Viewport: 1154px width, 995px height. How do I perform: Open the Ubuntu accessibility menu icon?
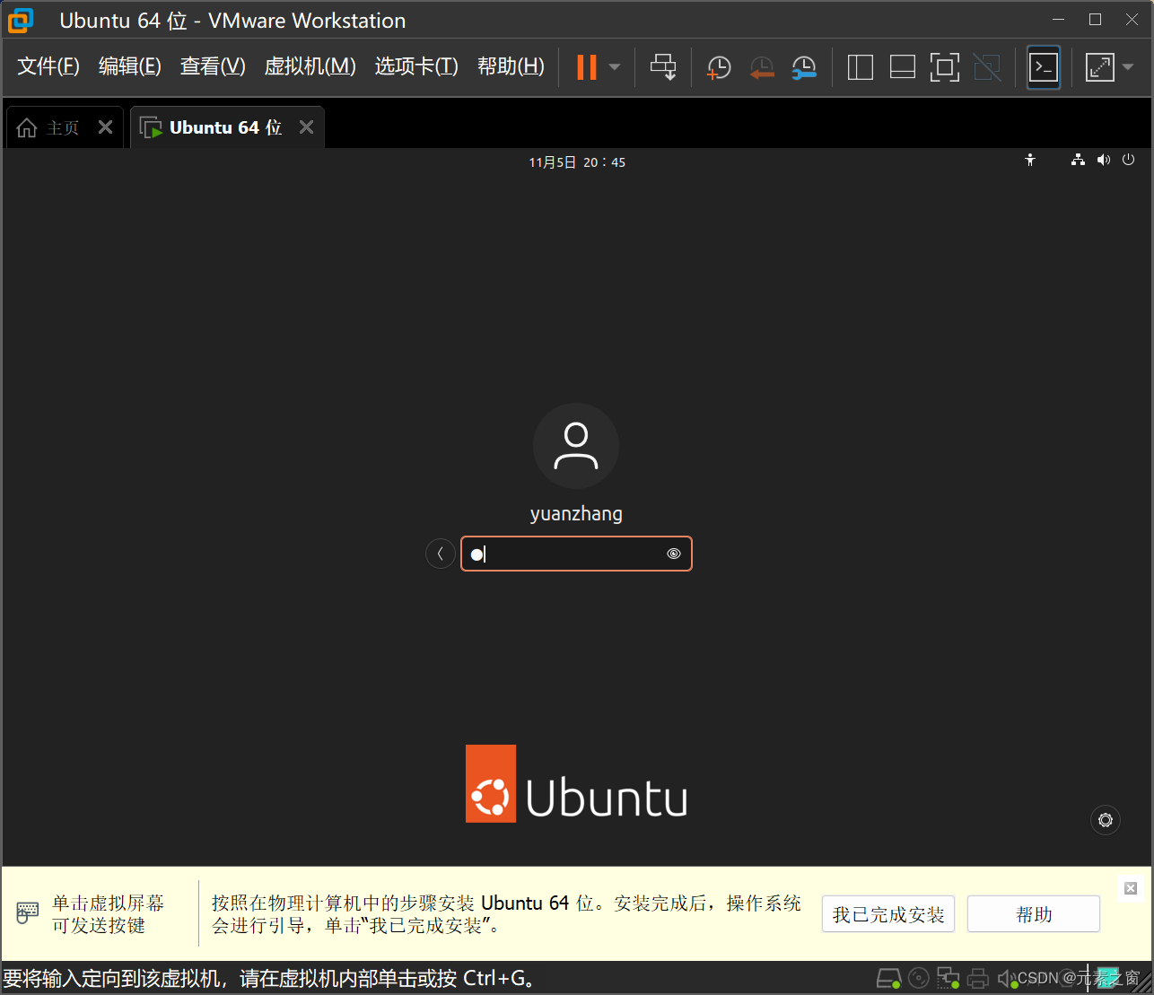(x=1030, y=160)
